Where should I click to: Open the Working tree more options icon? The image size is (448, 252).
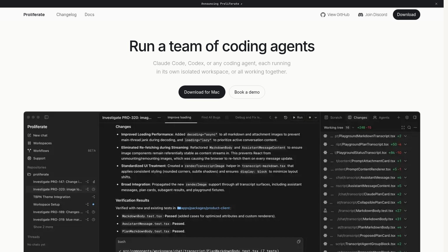tap(415, 127)
